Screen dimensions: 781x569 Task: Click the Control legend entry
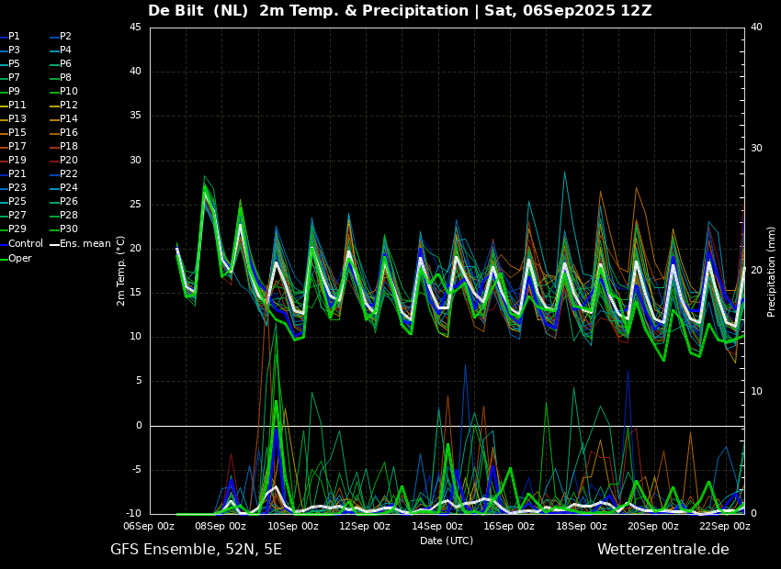click(22, 244)
